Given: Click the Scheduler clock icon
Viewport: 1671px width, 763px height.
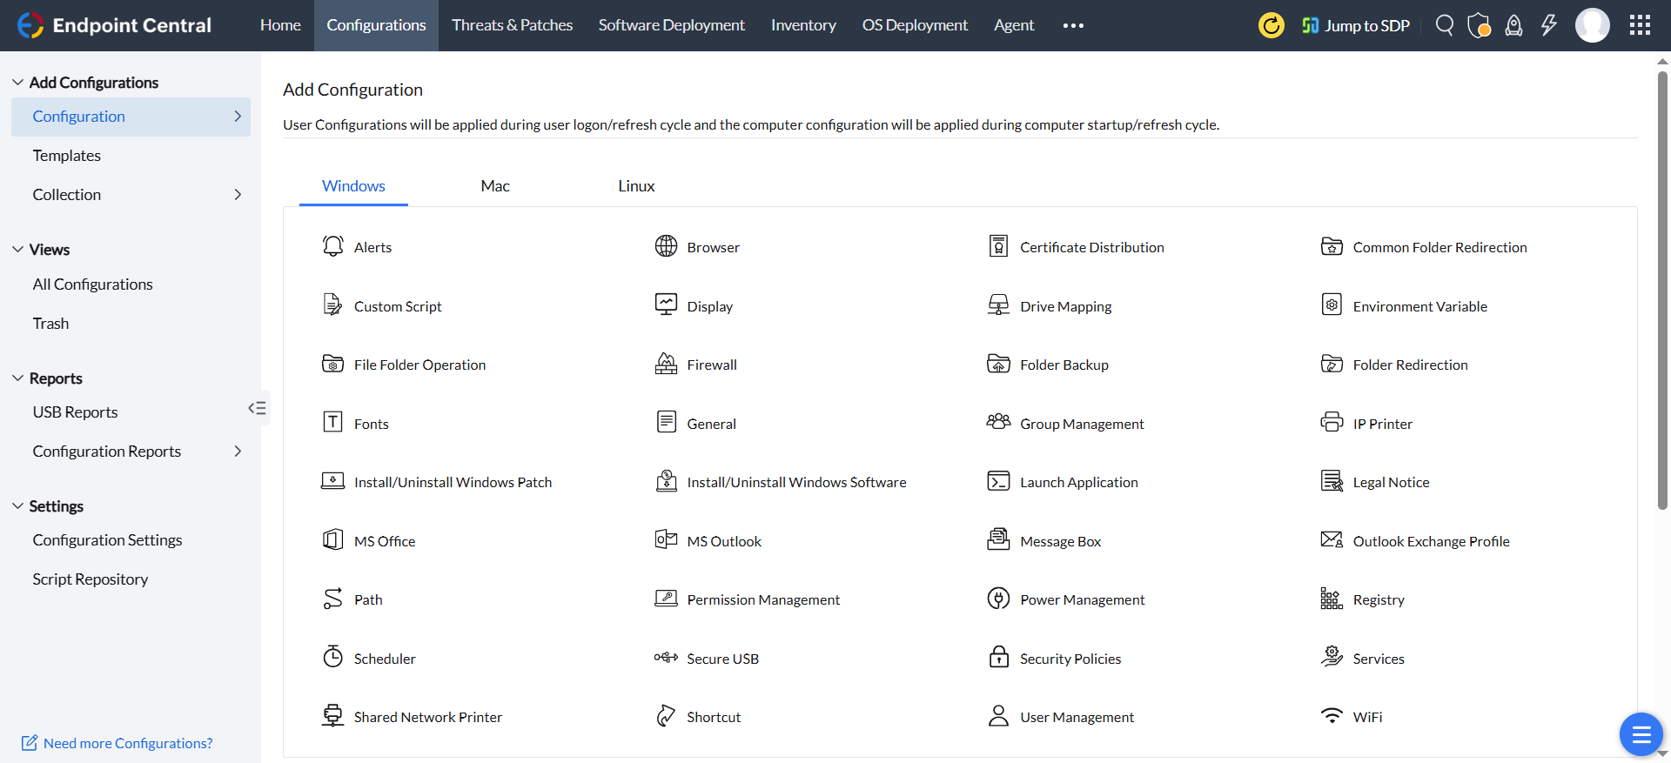Looking at the screenshot, I should [x=333, y=657].
